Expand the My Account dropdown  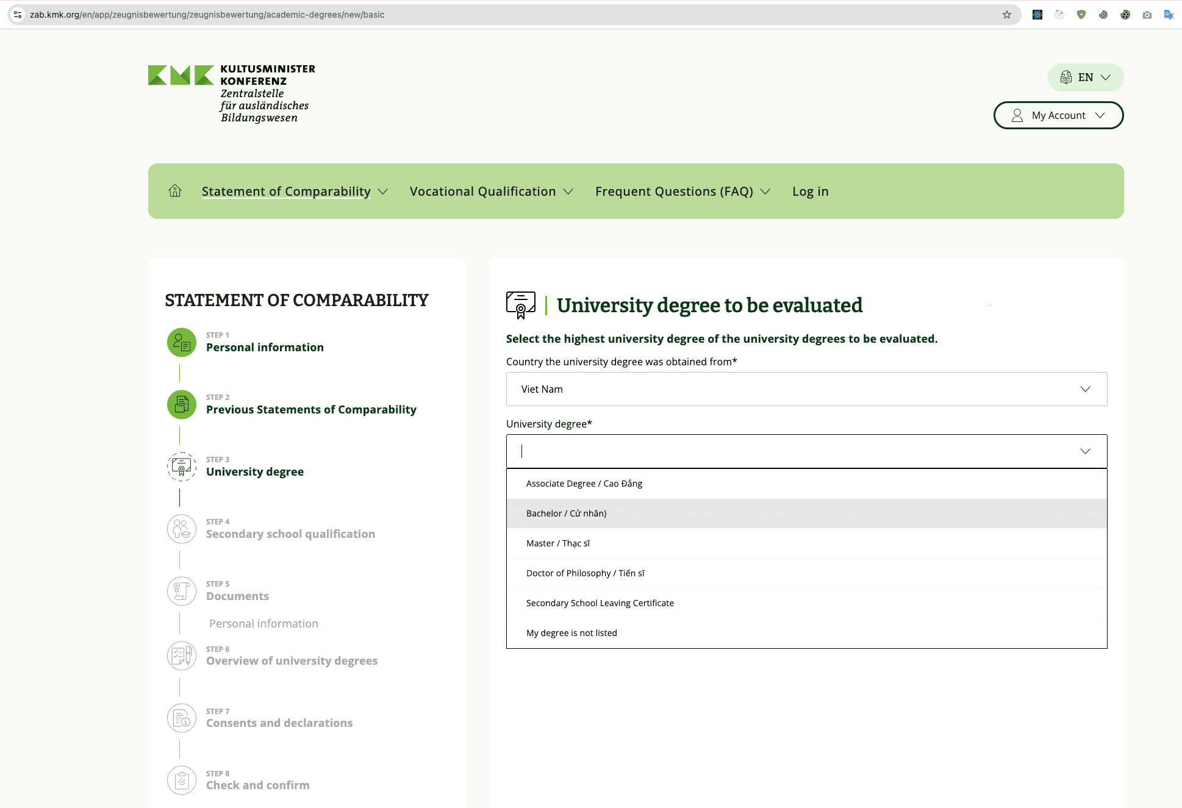tap(1059, 115)
